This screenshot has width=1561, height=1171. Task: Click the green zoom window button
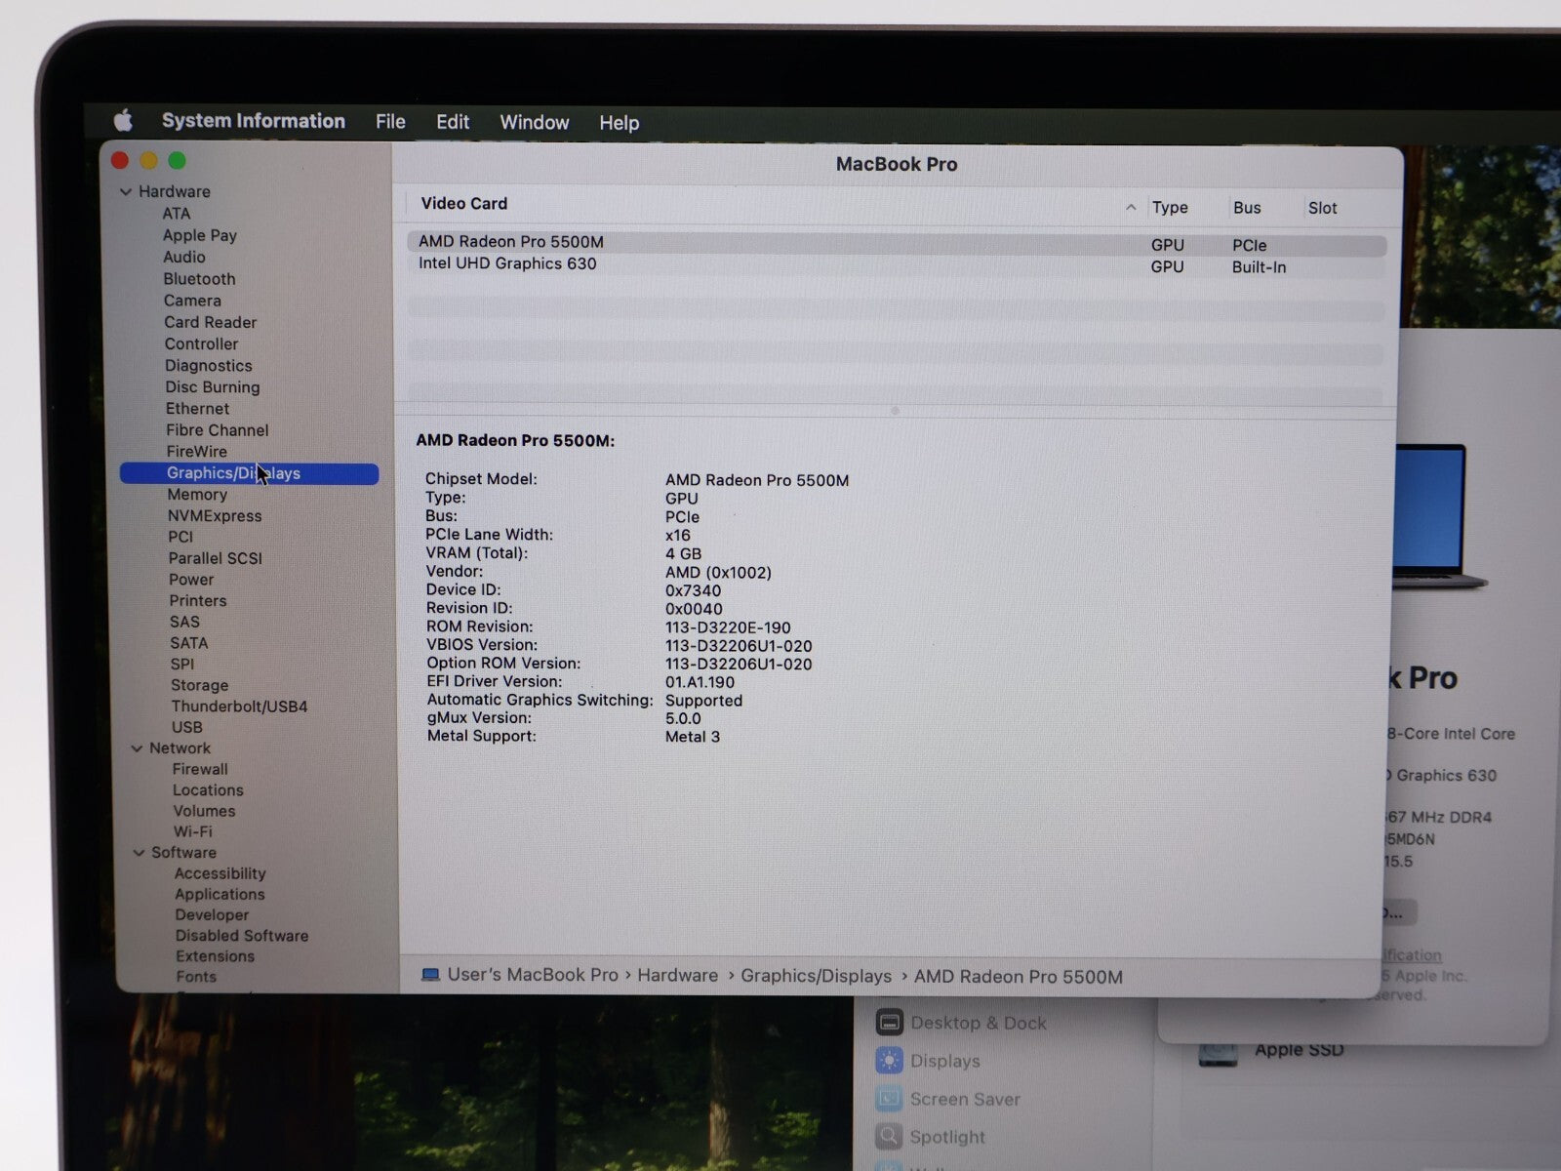[x=177, y=160]
